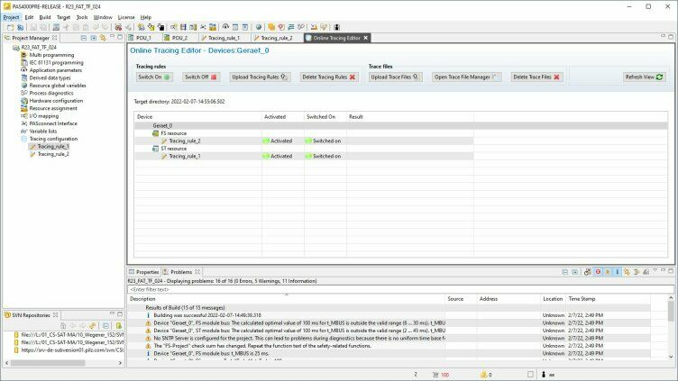
Task: Click the problems filter text field
Action: click(270, 289)
